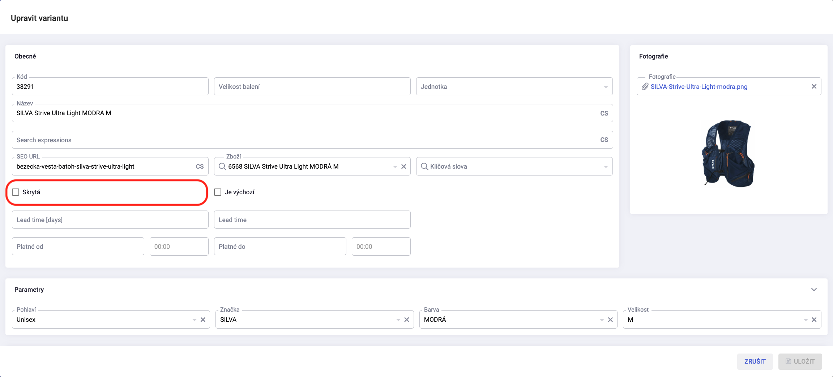Click the Platné od date field
This screenshot has height=377, width=833.
[78, 247]
